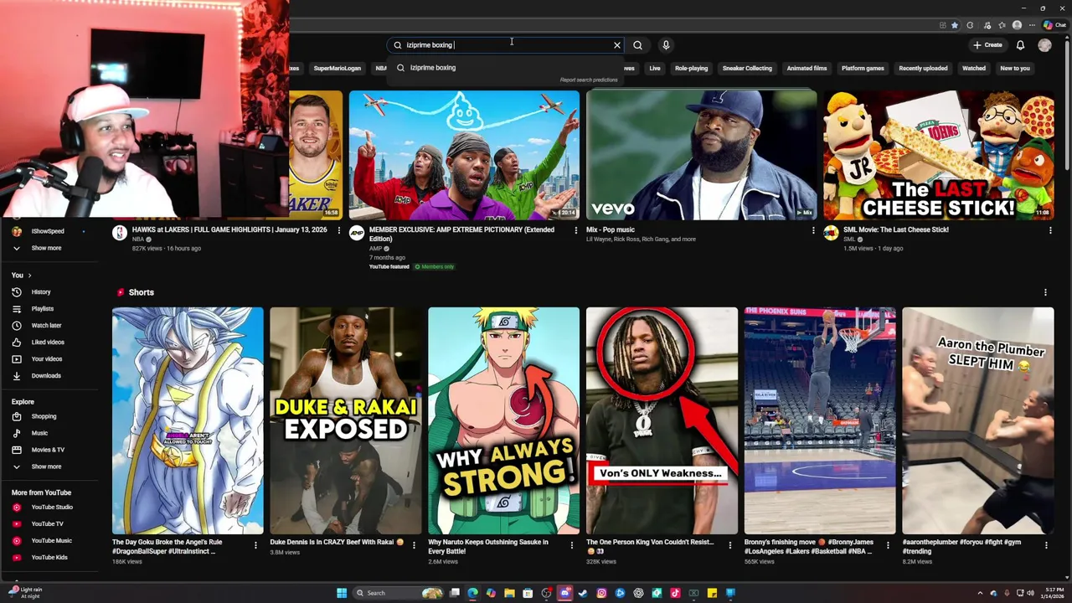Open Discord from the taskbar
This screenshot has height=603, width=1072.
(x=564, y=593)
